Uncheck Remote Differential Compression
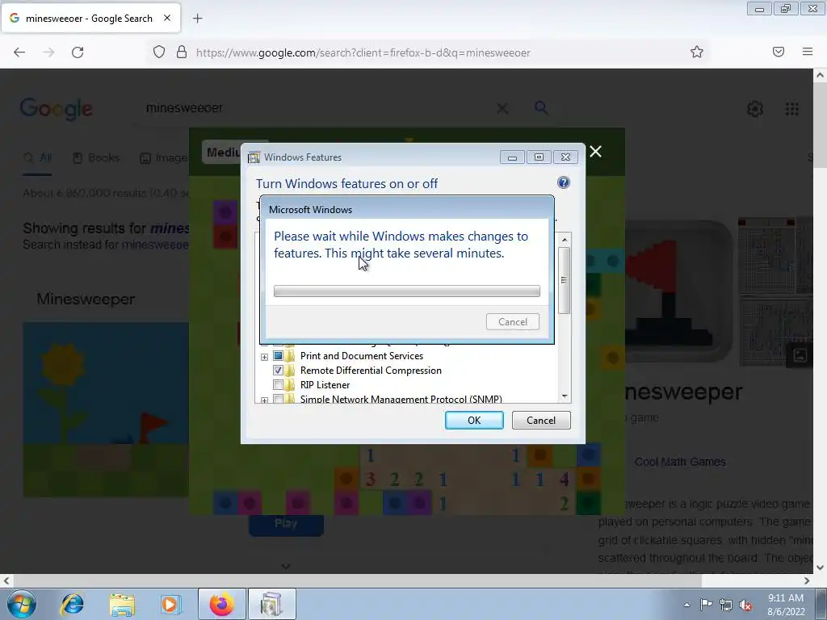 pos(278,370)
